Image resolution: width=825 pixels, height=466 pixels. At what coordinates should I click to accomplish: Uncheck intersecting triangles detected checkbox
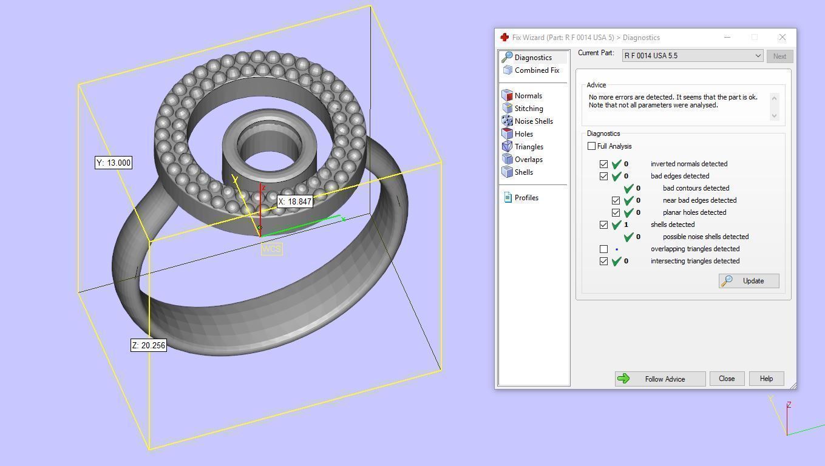603,261
